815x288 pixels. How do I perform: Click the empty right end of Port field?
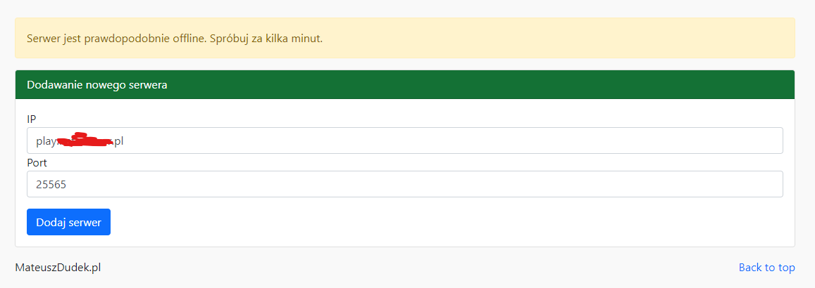(x=704, y=184)
